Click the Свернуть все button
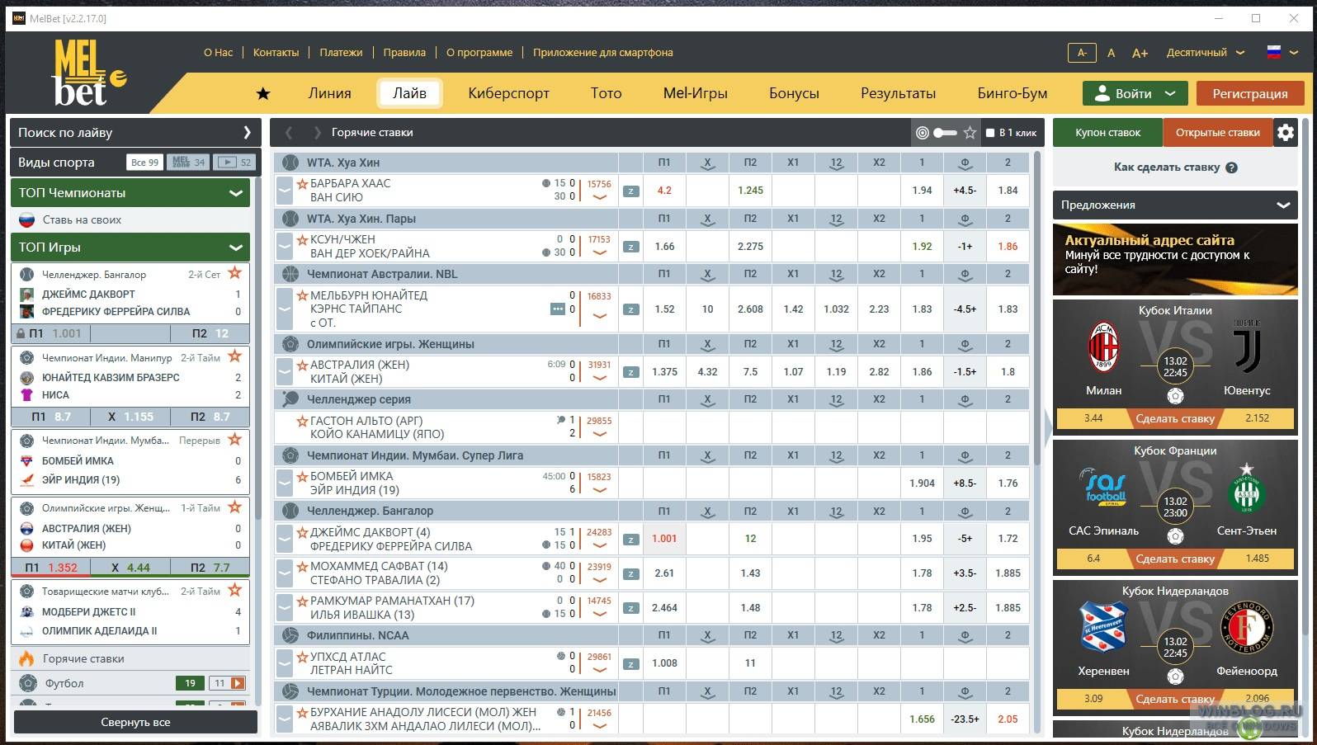1317x745 pixels. click(x=135, y=722)
